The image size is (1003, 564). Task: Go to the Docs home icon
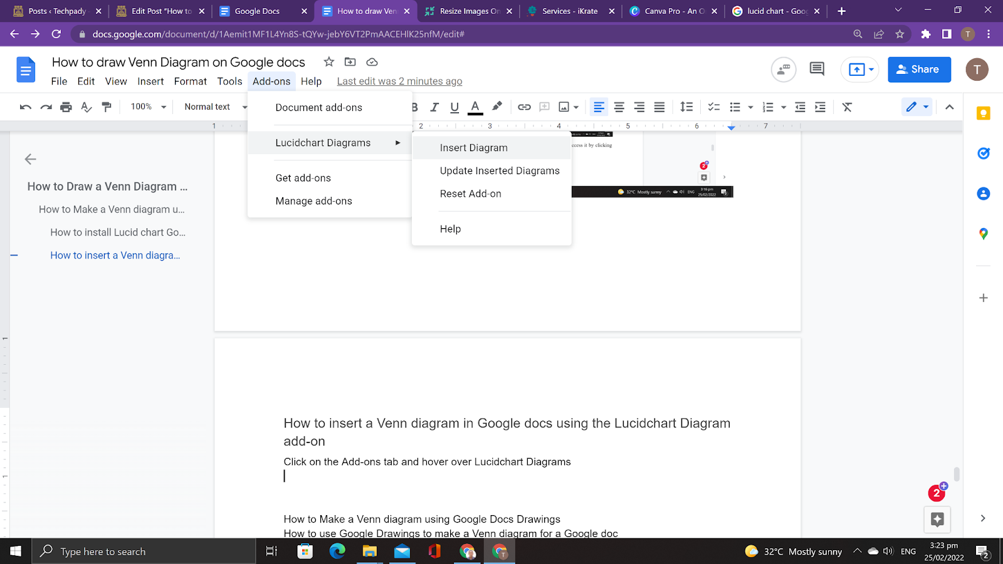[26, 70]
